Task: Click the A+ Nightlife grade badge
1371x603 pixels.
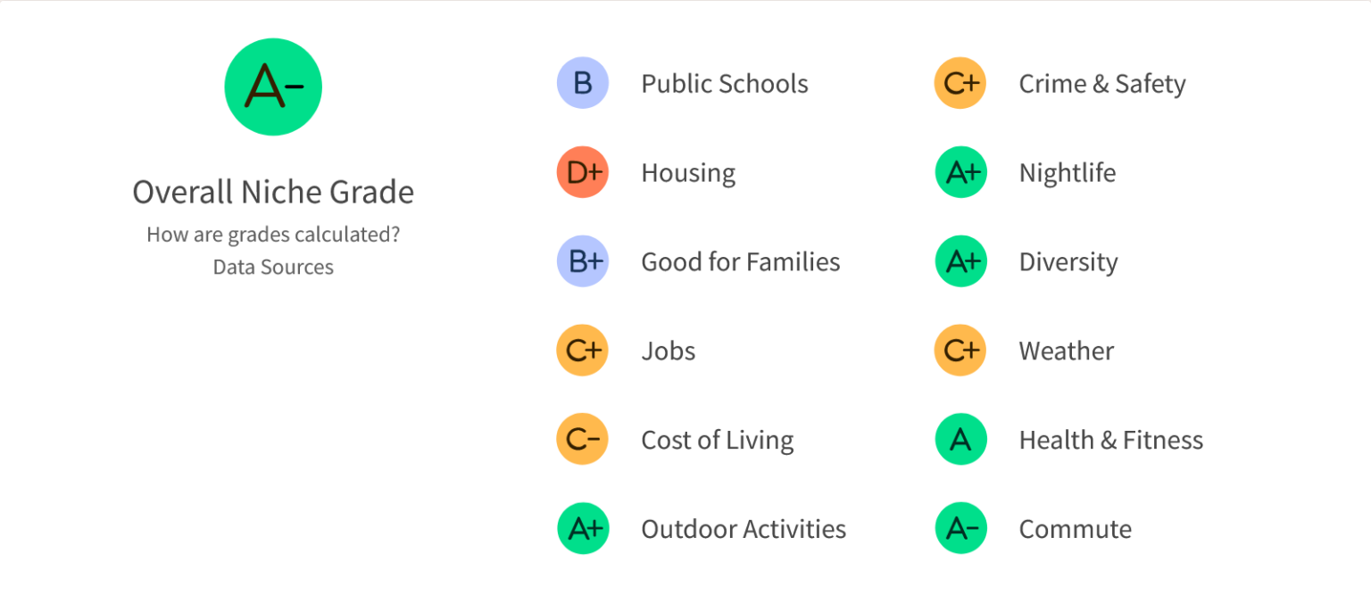Action: tap(961, 172)
